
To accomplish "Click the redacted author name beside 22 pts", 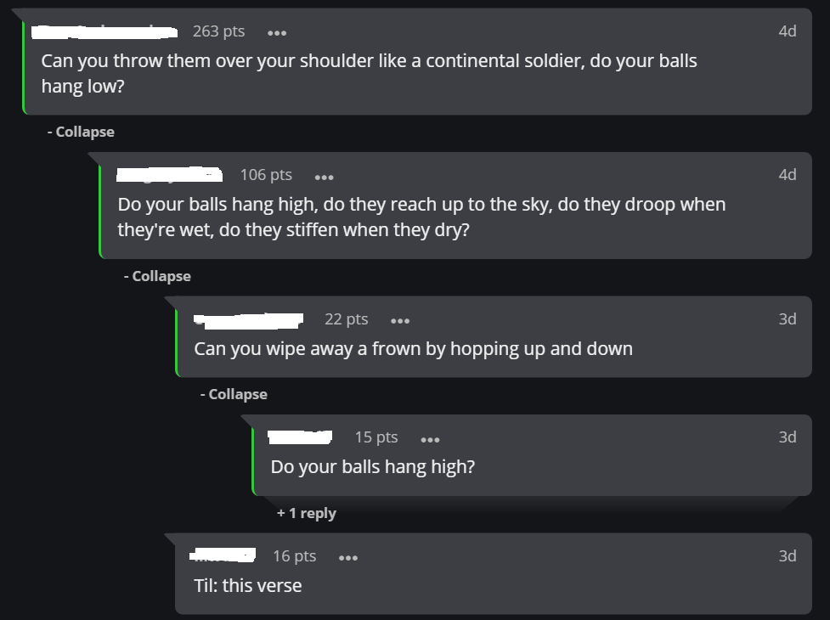I will (x=249, y=319).
